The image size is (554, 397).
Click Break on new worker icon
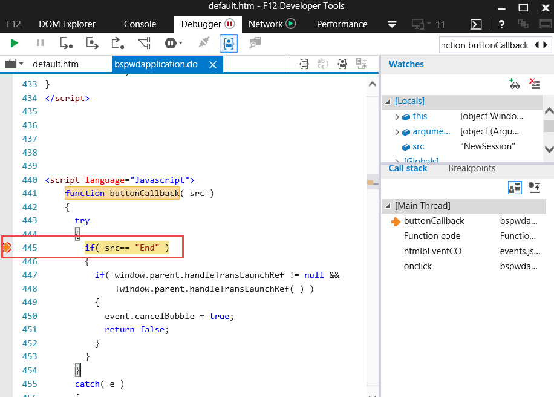tap(144, 43)
